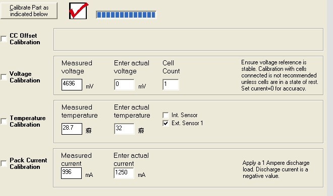The image size is (333, 196).
Task: Uncheck the Ext. Sensor 1 option
Action: point(165,123)
